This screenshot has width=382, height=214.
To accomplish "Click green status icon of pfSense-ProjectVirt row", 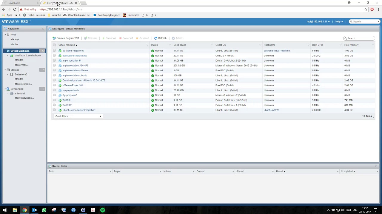I will tap(153, 85).
